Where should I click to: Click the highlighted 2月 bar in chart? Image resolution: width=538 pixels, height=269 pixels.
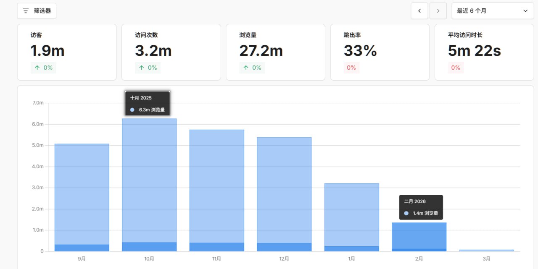coord(419,237)
